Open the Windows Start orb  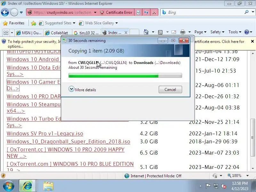[x=9, y=186]
